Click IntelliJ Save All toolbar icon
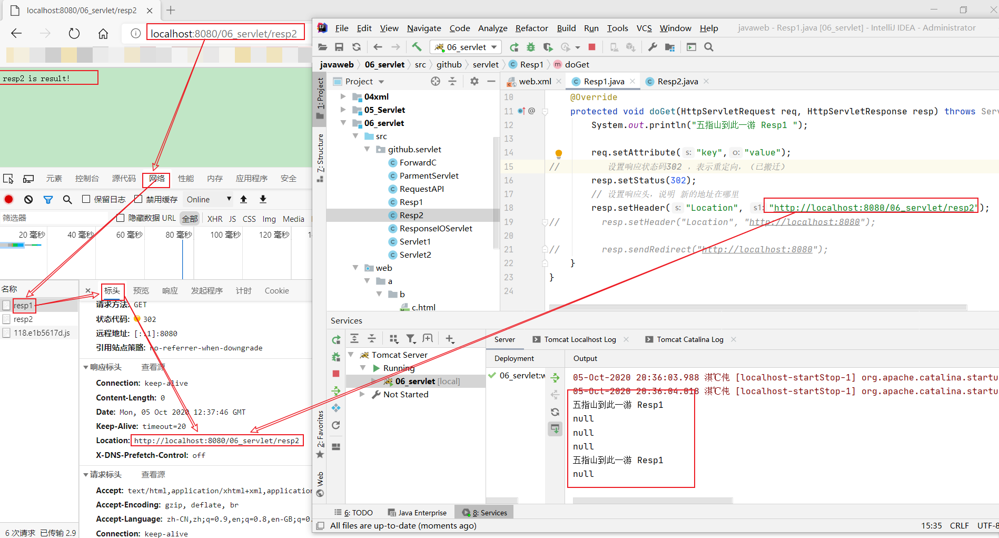The image size is (999, 538). [339, 47]
